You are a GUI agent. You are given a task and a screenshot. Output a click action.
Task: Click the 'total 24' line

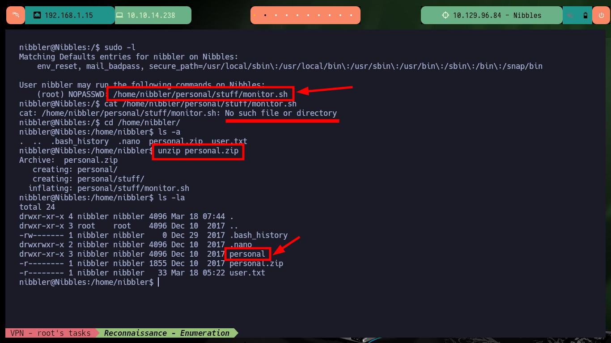pos(37,207)
